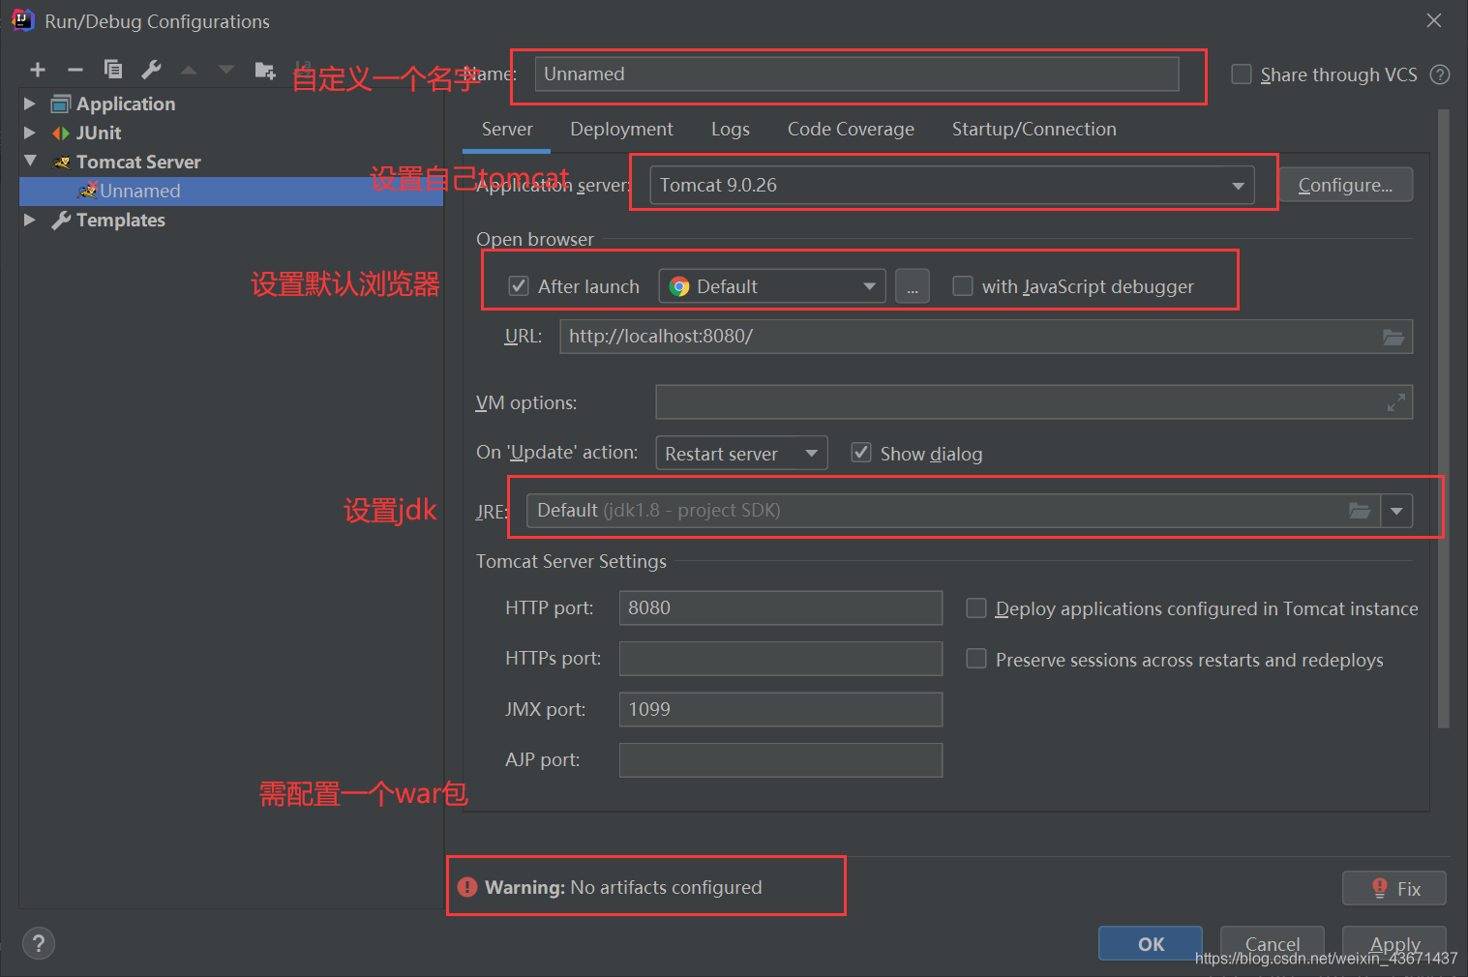Open the Default browser dropdown

click(772, 286)
